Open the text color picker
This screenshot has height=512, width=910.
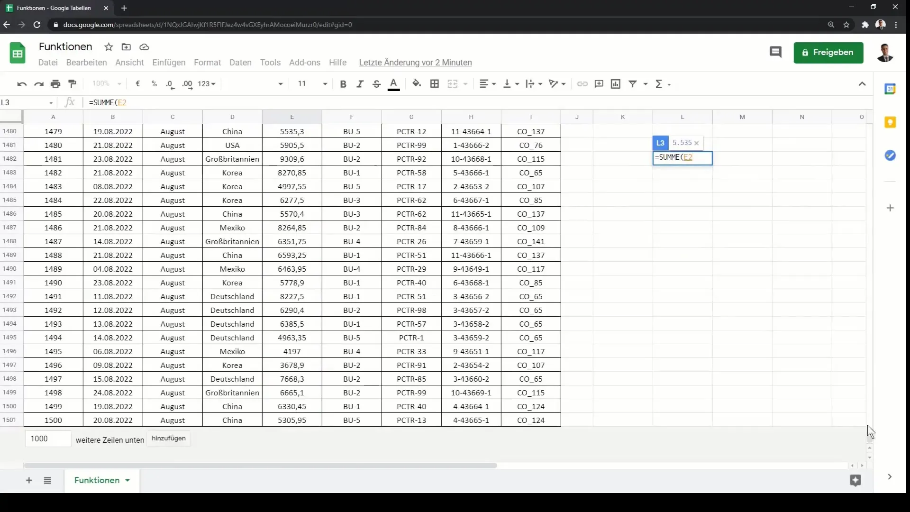tap(394, 84)
